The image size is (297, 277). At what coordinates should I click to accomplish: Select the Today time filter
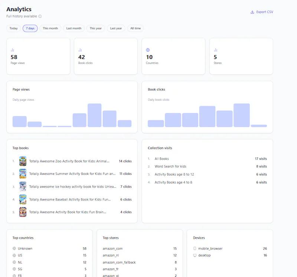14,29
